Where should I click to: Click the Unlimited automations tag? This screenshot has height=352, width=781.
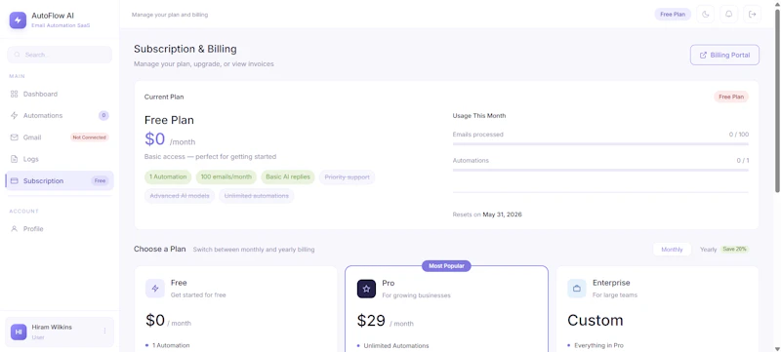tap(257, 196)
